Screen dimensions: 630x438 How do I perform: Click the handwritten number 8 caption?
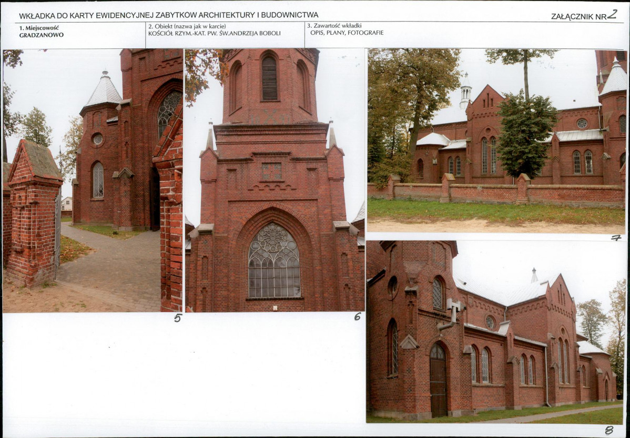pyautogui.click(x=609, y=430)
